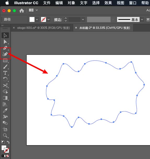Swap fill and stroke colors
The height and width of the screenshot is (159, 150).
tap(8, 142)
